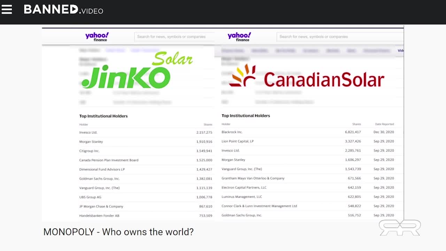Select 'Connor Clark & Lunn Investment Management Ltd'
The width and height of the screenshot is (446, 251).
coord(259,206)
